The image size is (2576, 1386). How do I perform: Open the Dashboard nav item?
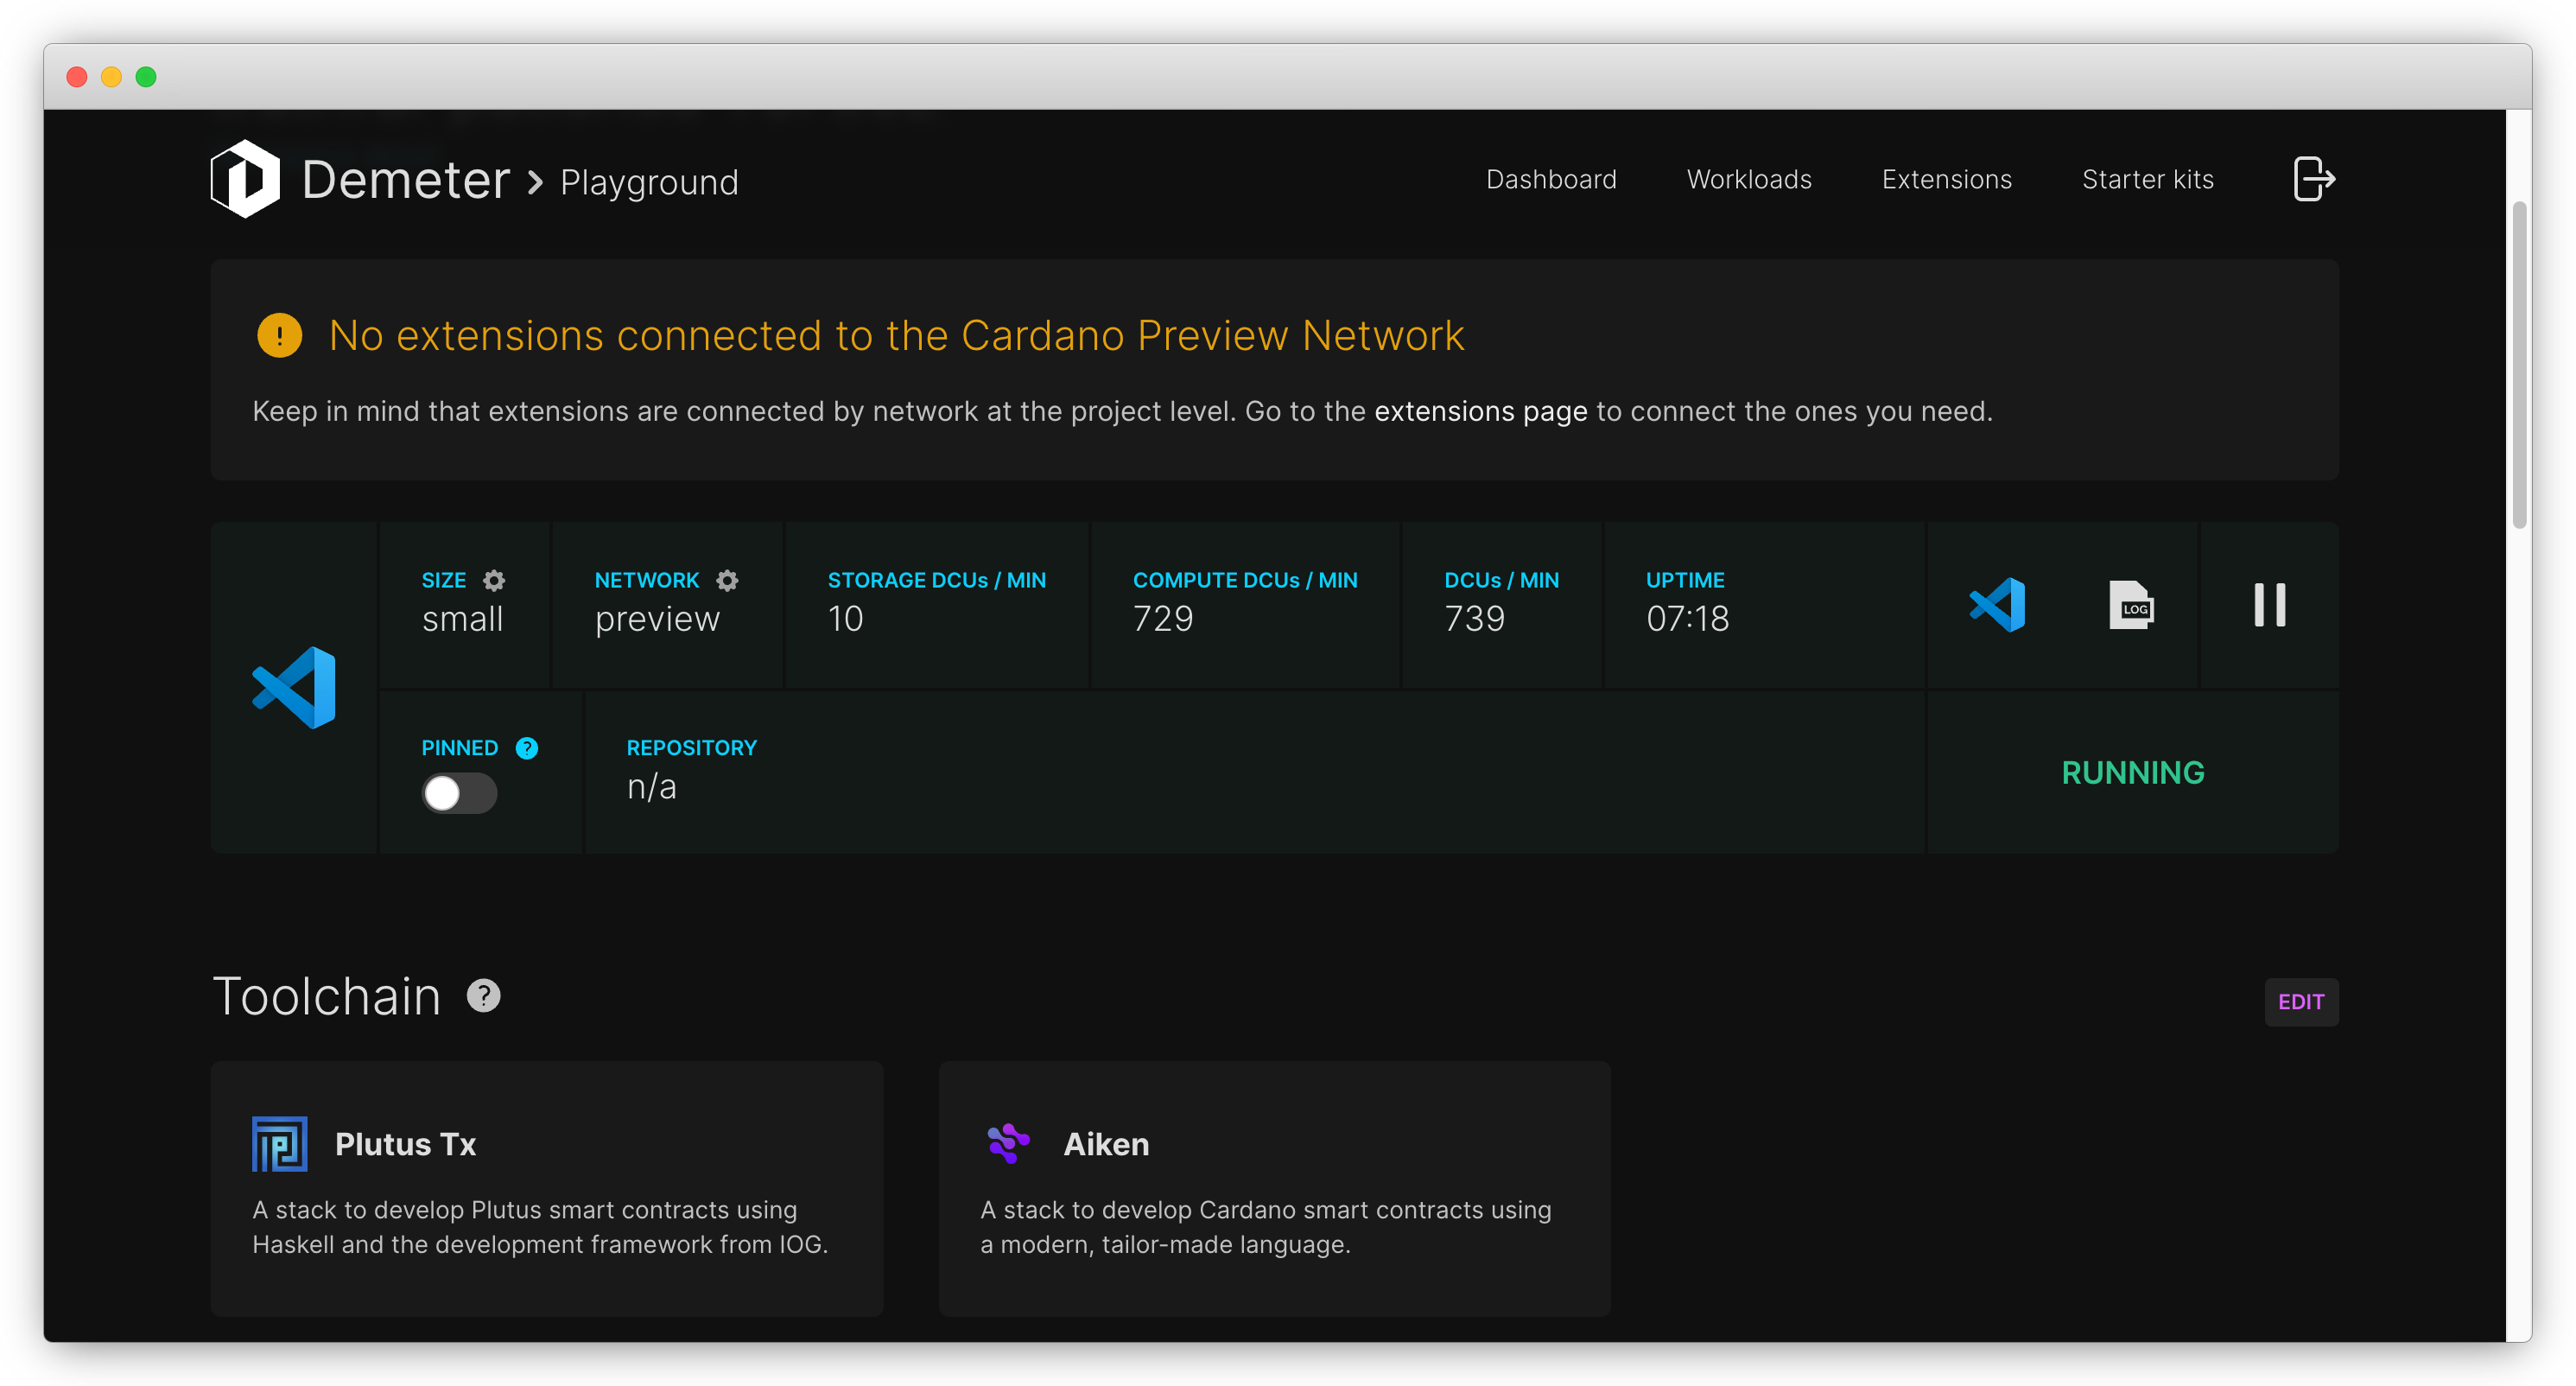click(x=1551, y=180)
